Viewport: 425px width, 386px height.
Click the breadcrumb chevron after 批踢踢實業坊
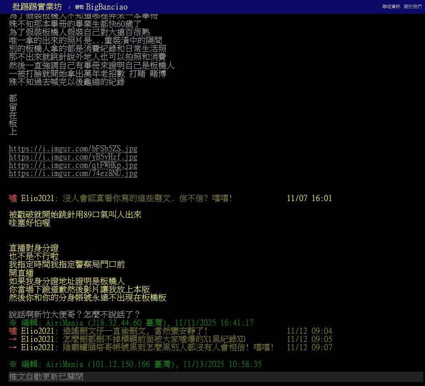coord(69,7)
